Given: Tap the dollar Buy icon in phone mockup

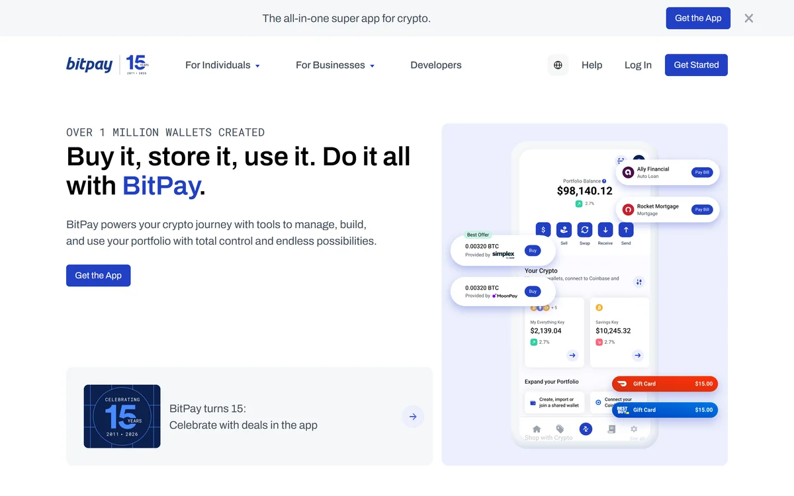Looking at the screenshot, I should [x=543, y=229].
